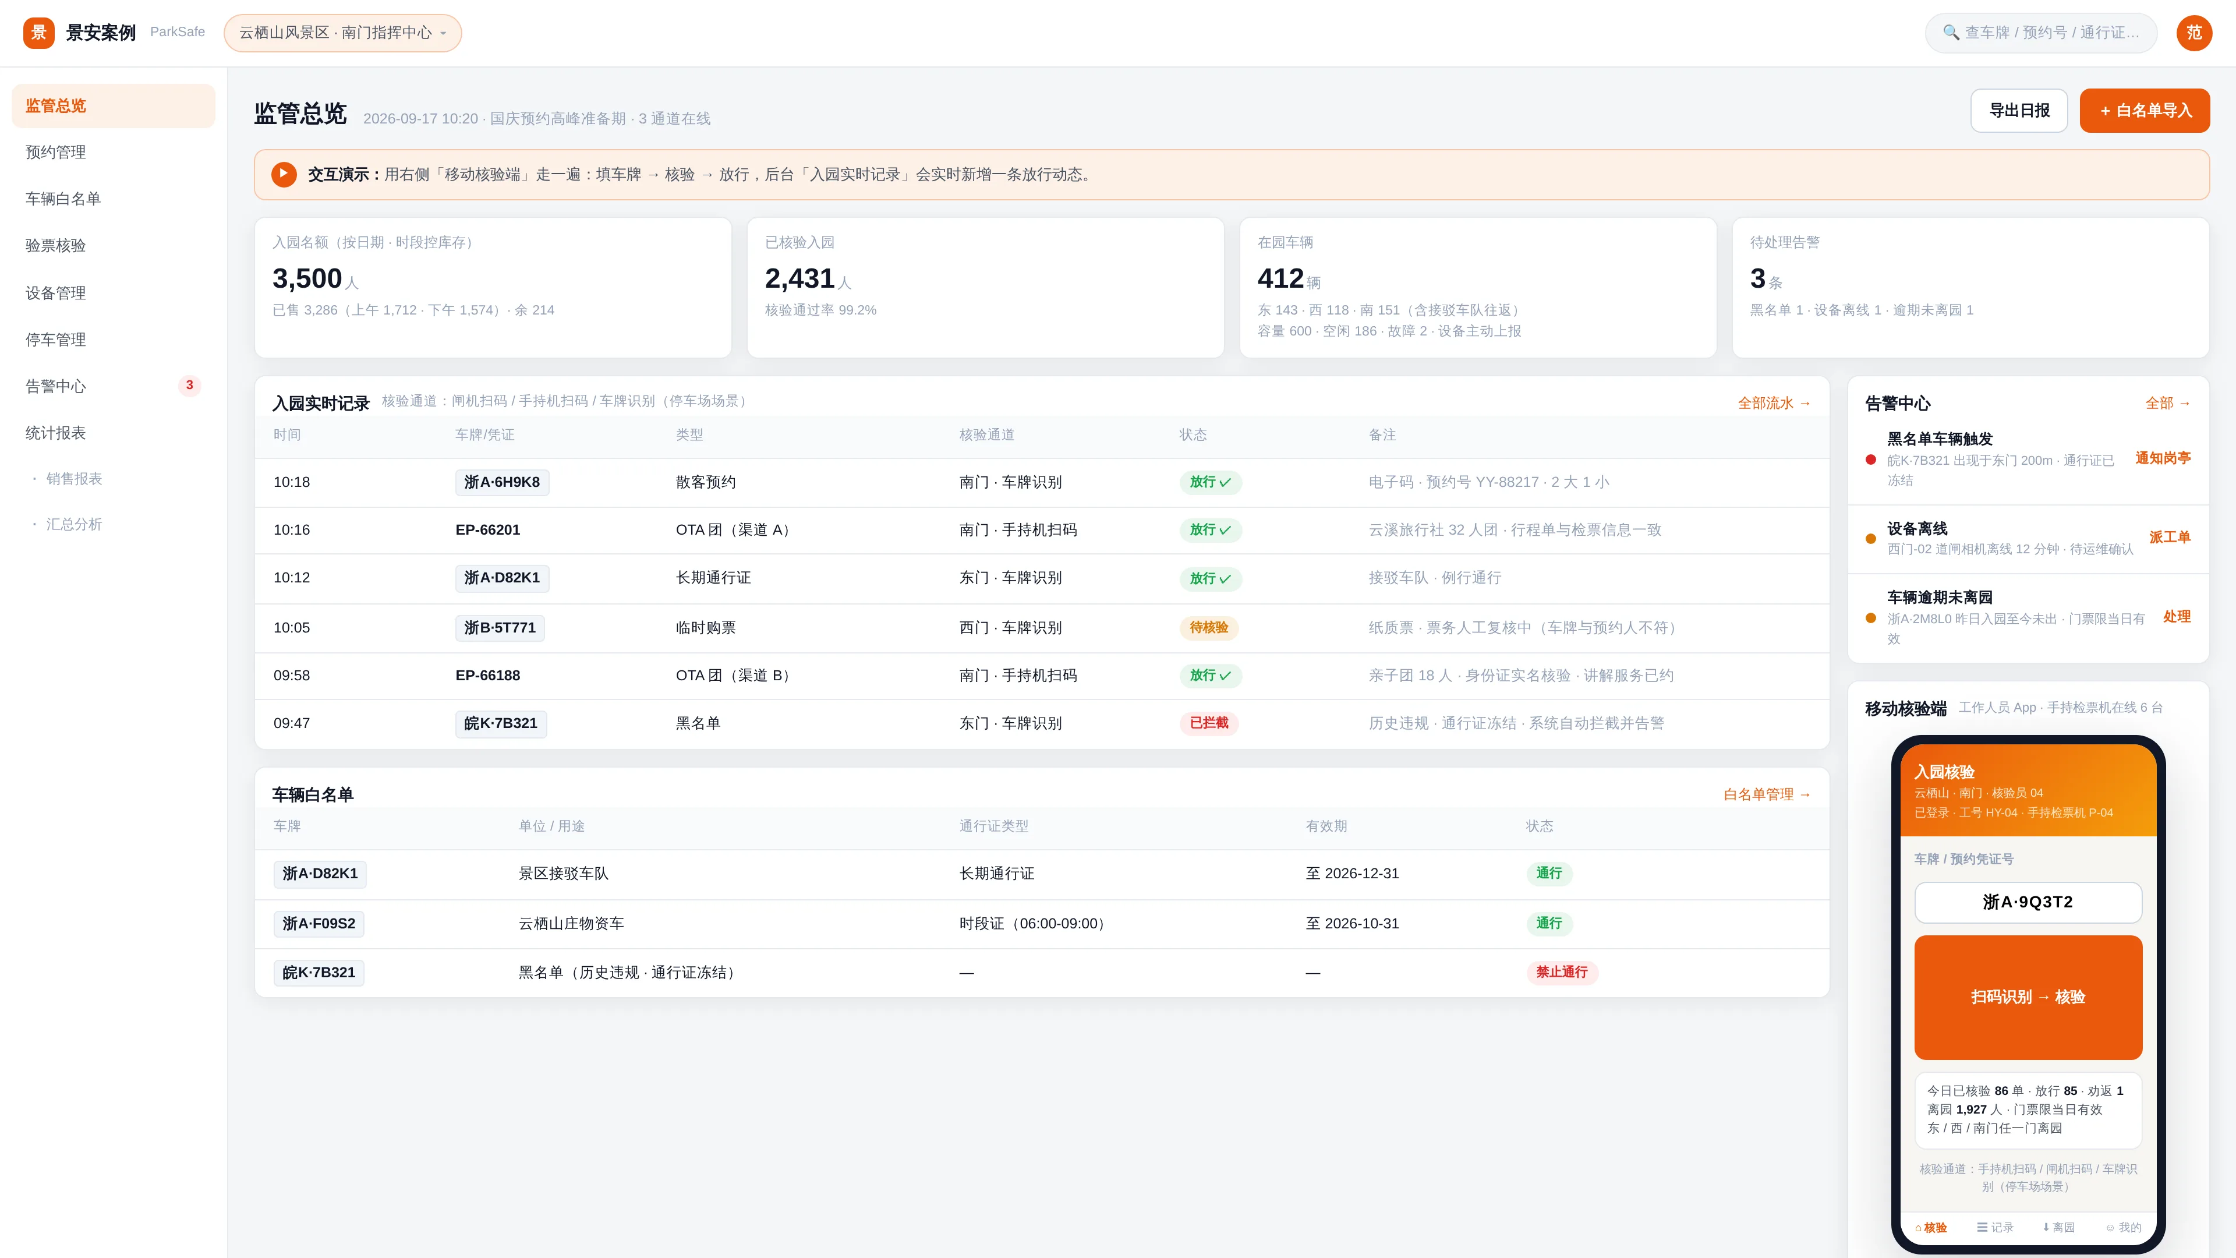Click the 导出日报 button
2236x1258 pixels.
coord(2019,110)
